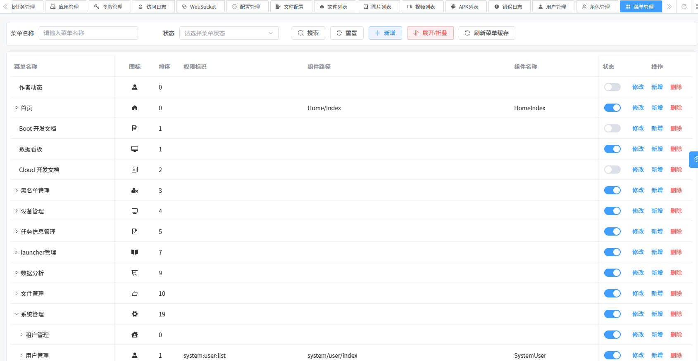Toggle the 设备管理 status switch

(612, 211)
